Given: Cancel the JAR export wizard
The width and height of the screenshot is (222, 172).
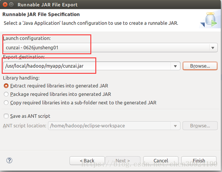Looking at the screenshot, I should pyautogui.click(x=161, y=160).
